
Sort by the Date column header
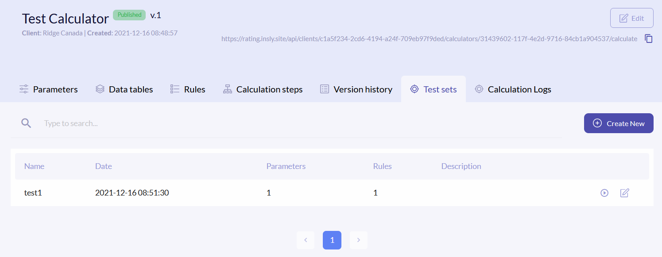coord(103,166)
